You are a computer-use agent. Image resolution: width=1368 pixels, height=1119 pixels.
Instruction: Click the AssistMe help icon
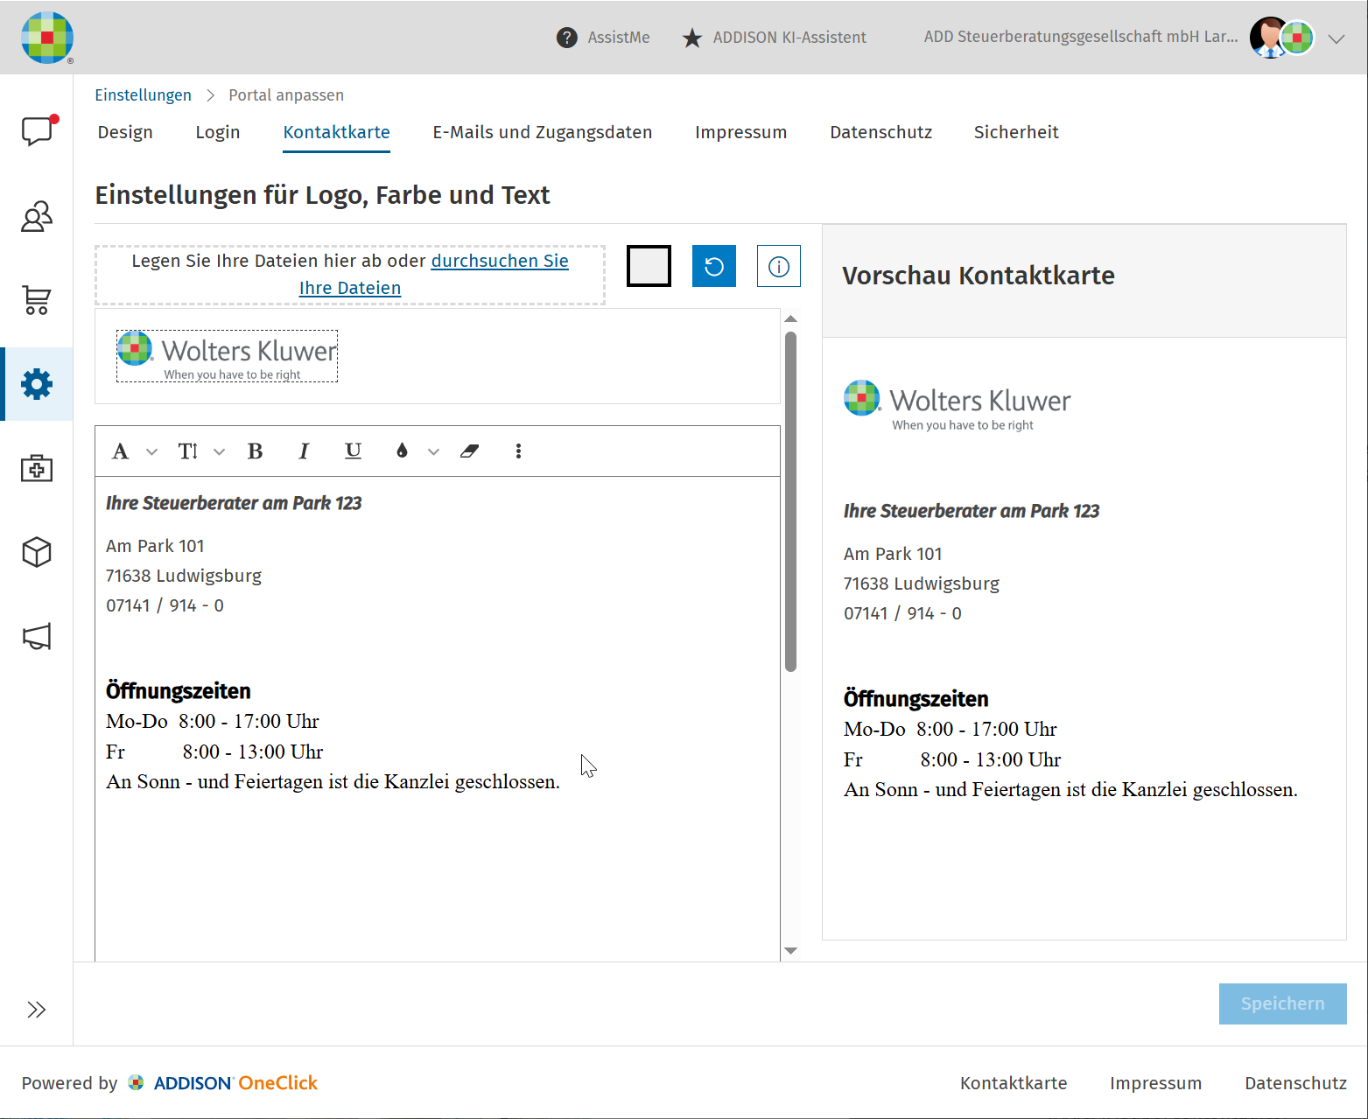[x=567, y=38]
